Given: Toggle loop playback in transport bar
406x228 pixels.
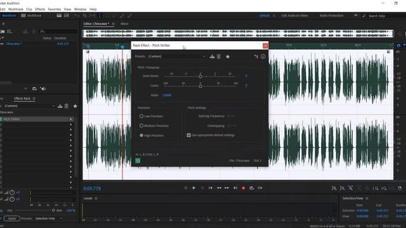Looking at the screenshot, I should [x=251, y=188].
